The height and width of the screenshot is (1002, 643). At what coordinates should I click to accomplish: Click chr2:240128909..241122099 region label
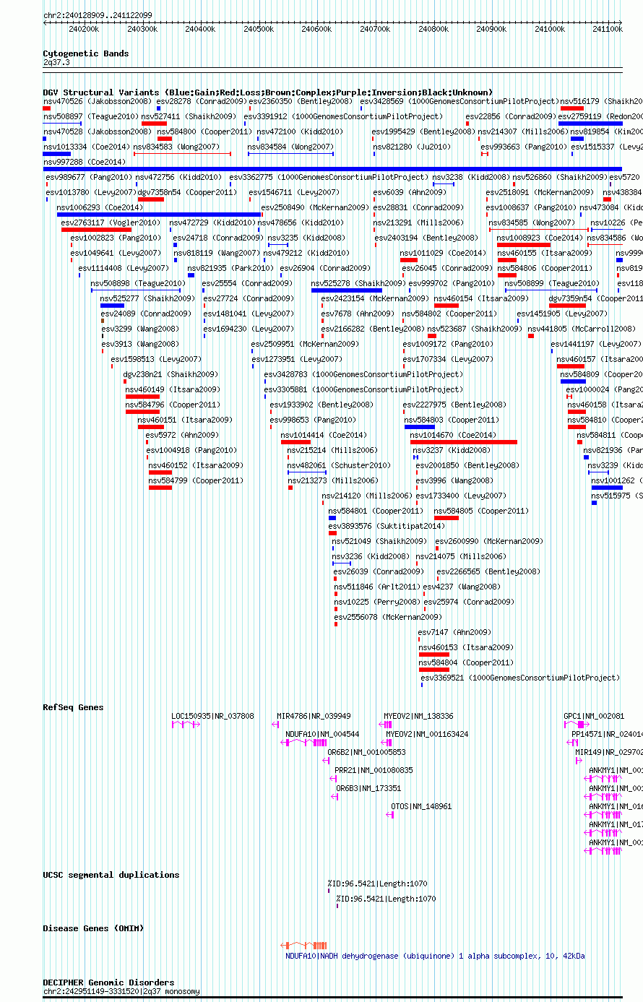click(x=98, y=15)
